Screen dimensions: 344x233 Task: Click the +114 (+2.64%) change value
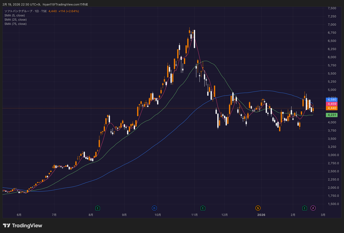coord(69,11)
